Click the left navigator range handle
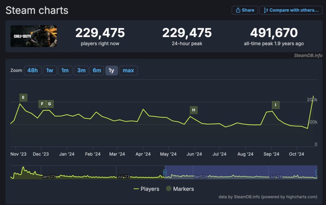326x205 pixels. [165, 172]
